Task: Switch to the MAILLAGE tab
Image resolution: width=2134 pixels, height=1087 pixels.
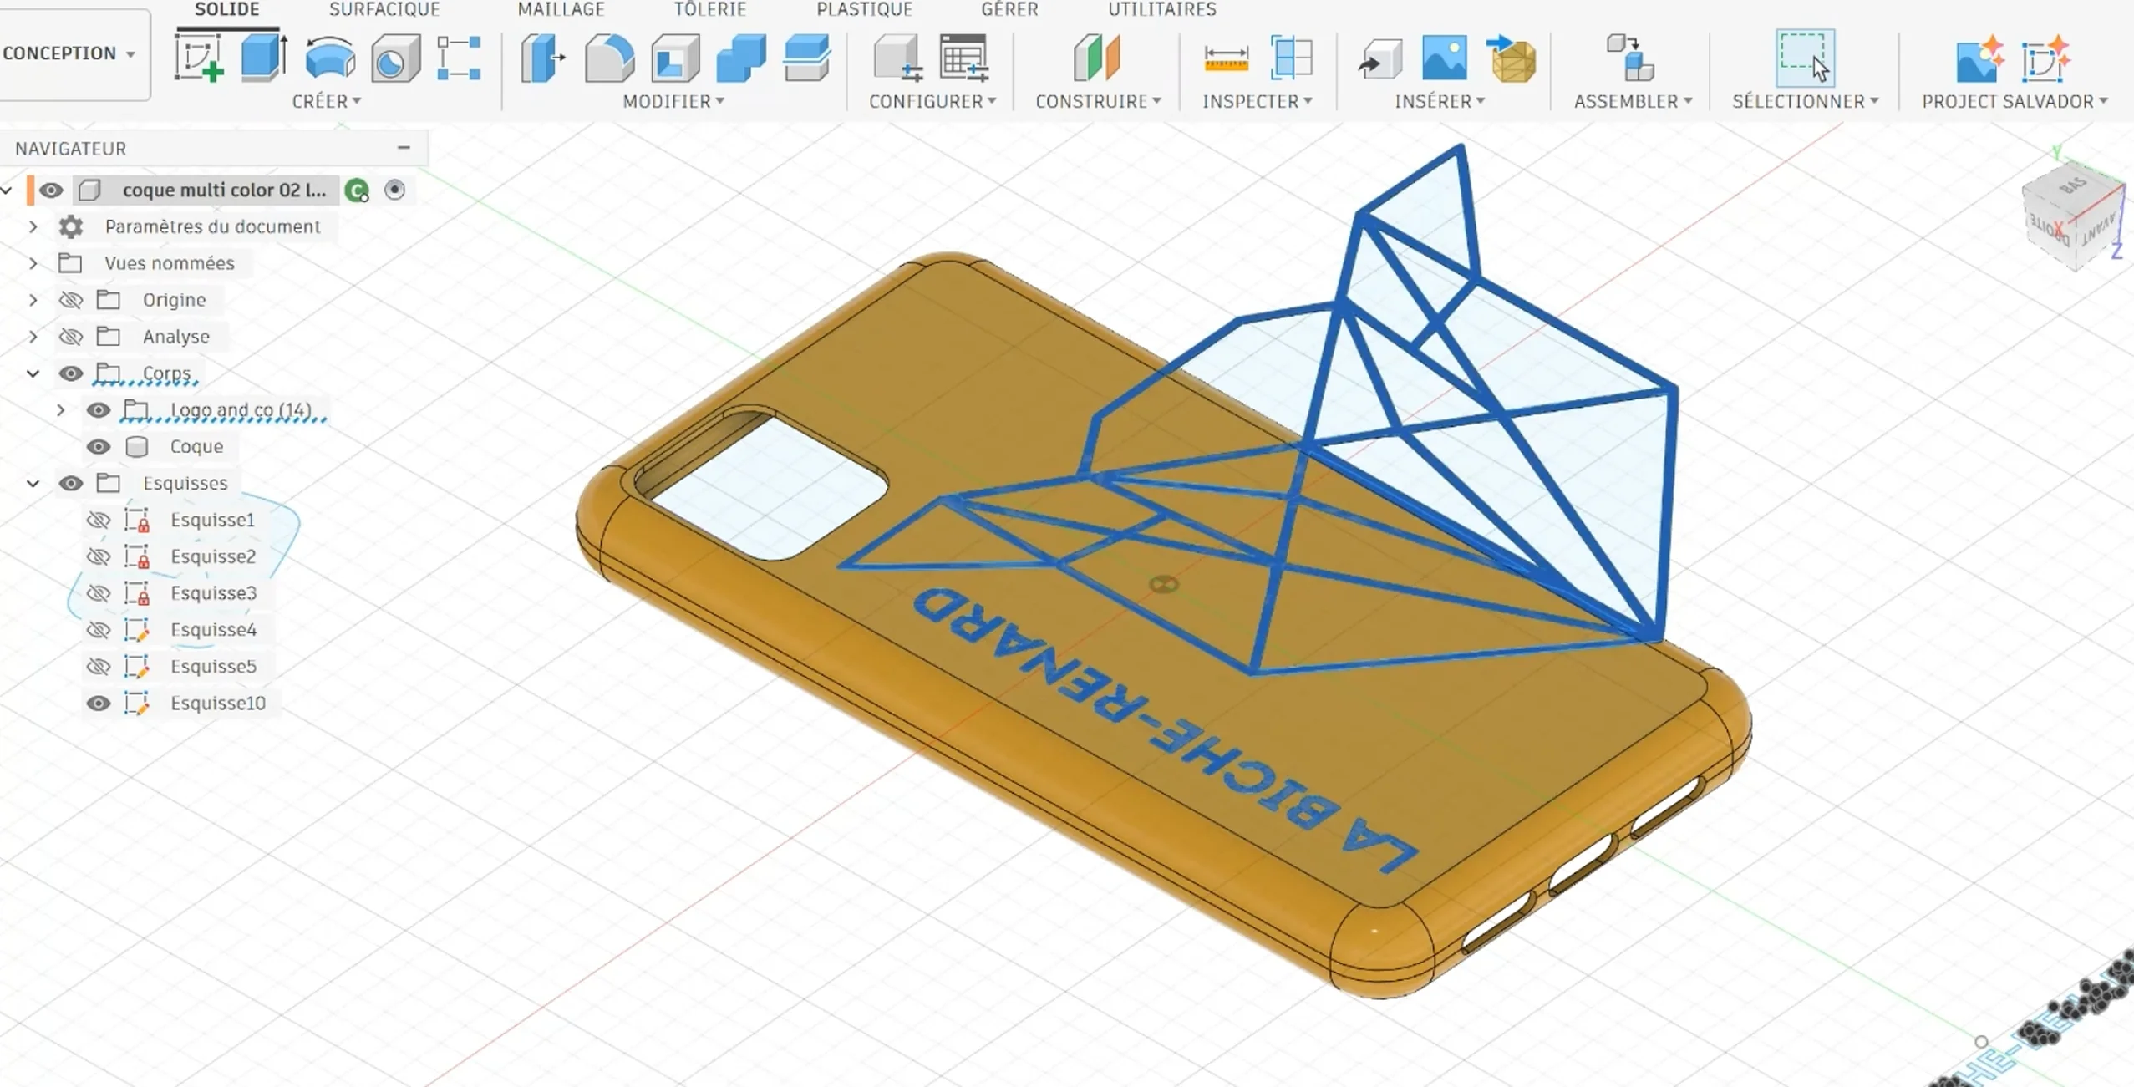Action: tap(561, 10)
